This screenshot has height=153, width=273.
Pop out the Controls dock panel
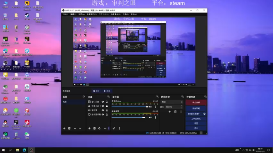pyautogui.click(x=205, y=97)
